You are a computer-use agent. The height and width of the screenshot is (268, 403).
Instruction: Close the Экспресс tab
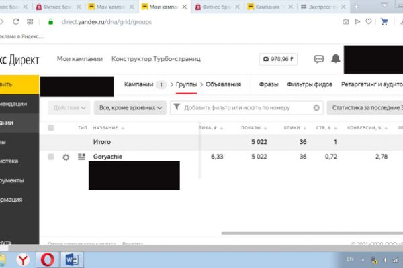coord(343,7)
